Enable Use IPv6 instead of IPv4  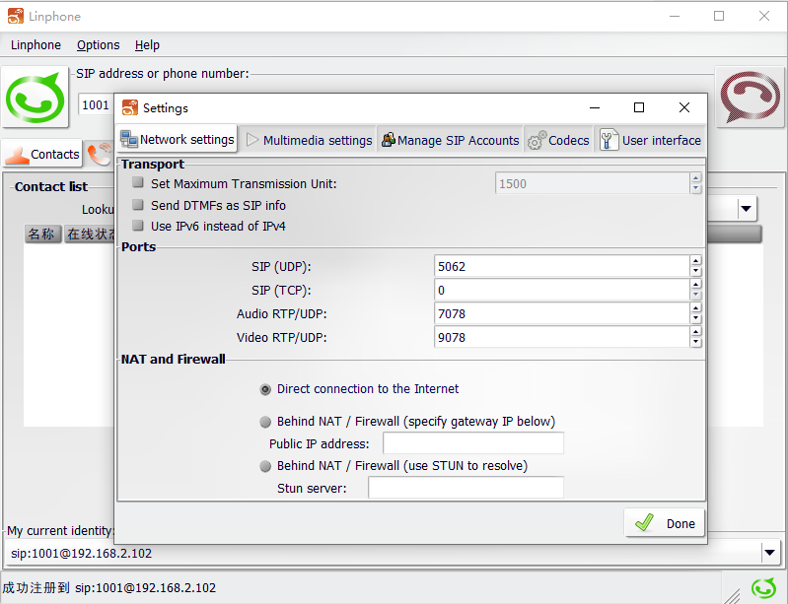tap(138, 226)
